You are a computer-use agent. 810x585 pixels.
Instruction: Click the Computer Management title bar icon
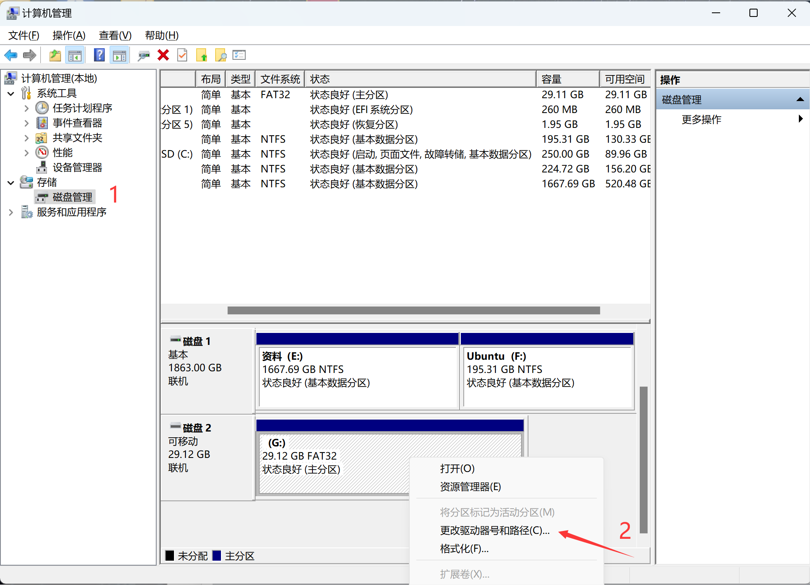[x=12, y=13]
